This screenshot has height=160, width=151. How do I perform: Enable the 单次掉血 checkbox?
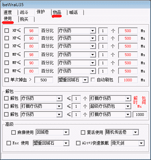pyautogui.click(x=7, y=80)
